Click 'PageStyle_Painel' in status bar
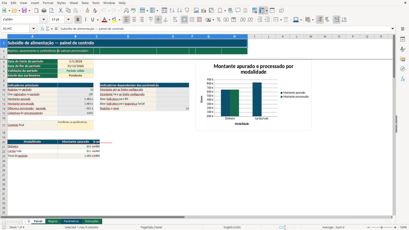 tap(151, 227)
